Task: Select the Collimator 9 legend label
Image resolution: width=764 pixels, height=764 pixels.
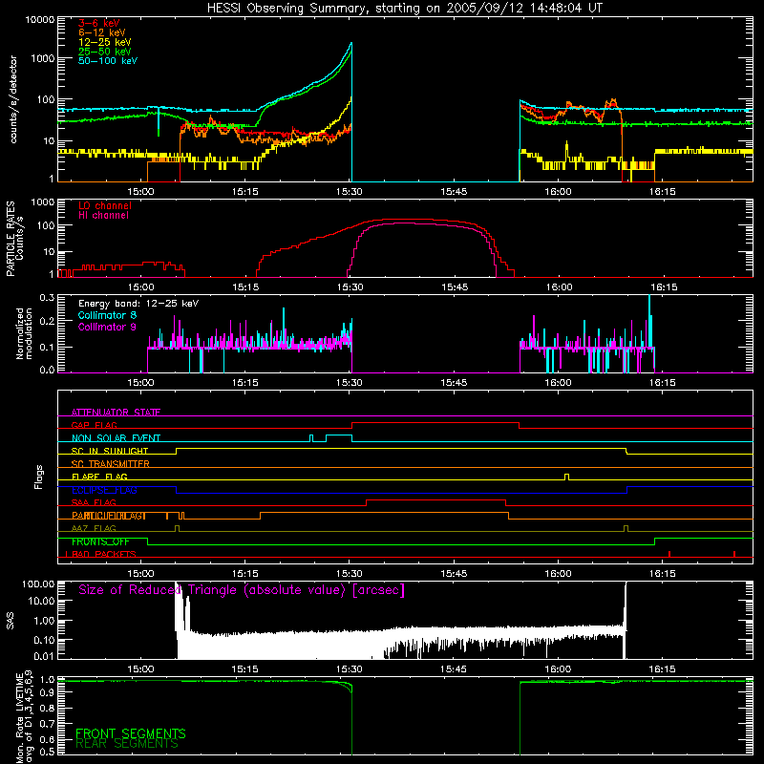Action: (107, 327)
